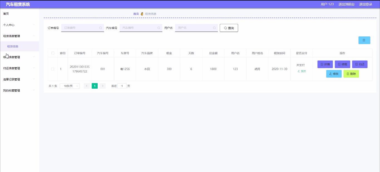Image resolution: width=380 pixels, height=172 pixels.
Task: Select 租赁信息 submenu item in sidebar
Action: tap(19, 46)
